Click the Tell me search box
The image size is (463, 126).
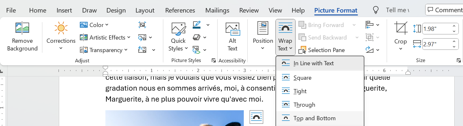pyautogui.click(x=397, y=10)
